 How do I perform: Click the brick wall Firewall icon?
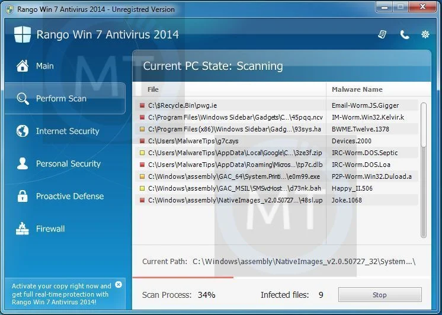click(x=23, y=229)
